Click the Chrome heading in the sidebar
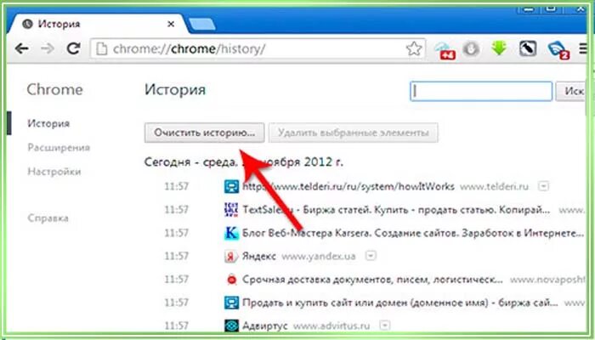This screenshot has width=595, height=340. 54,89
